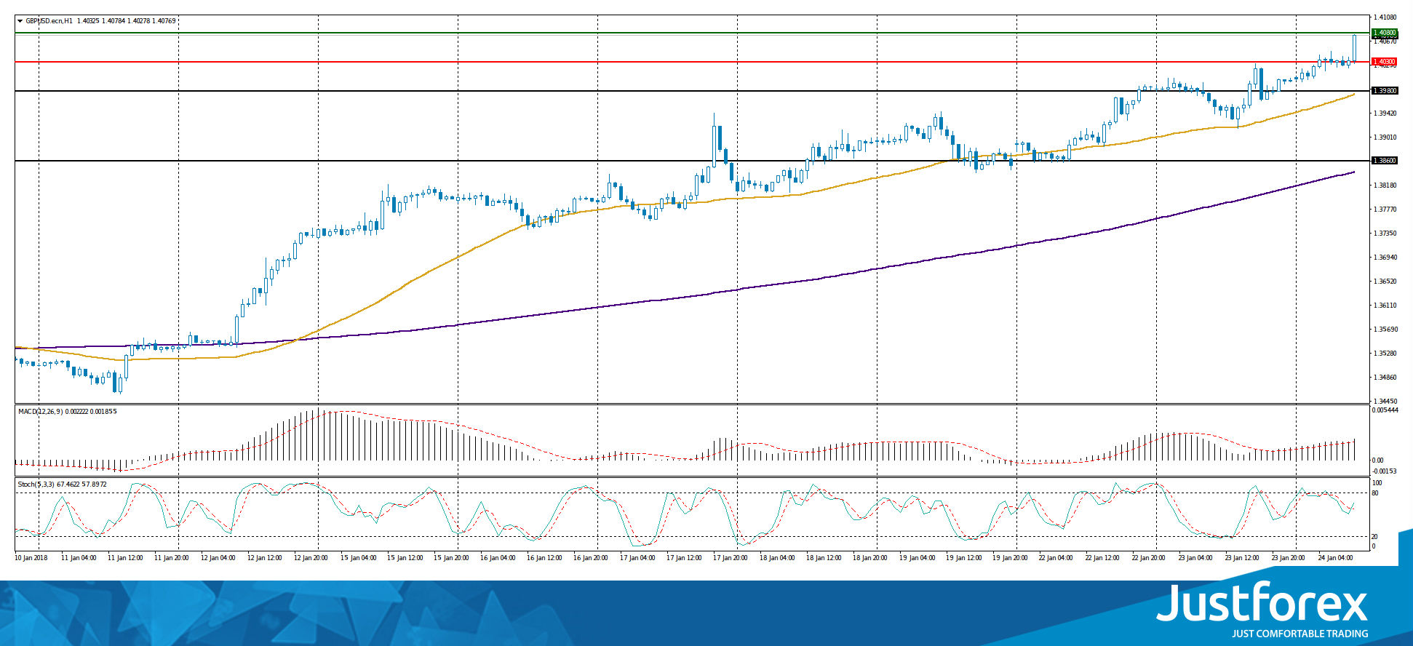Click the 24 Jan 04:00 time label
This screenshot has width=1413, height=646.
pos(1335,558)
